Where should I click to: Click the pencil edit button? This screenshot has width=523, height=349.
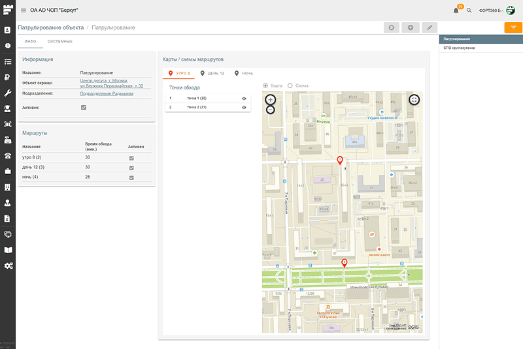tap(430, 27)
